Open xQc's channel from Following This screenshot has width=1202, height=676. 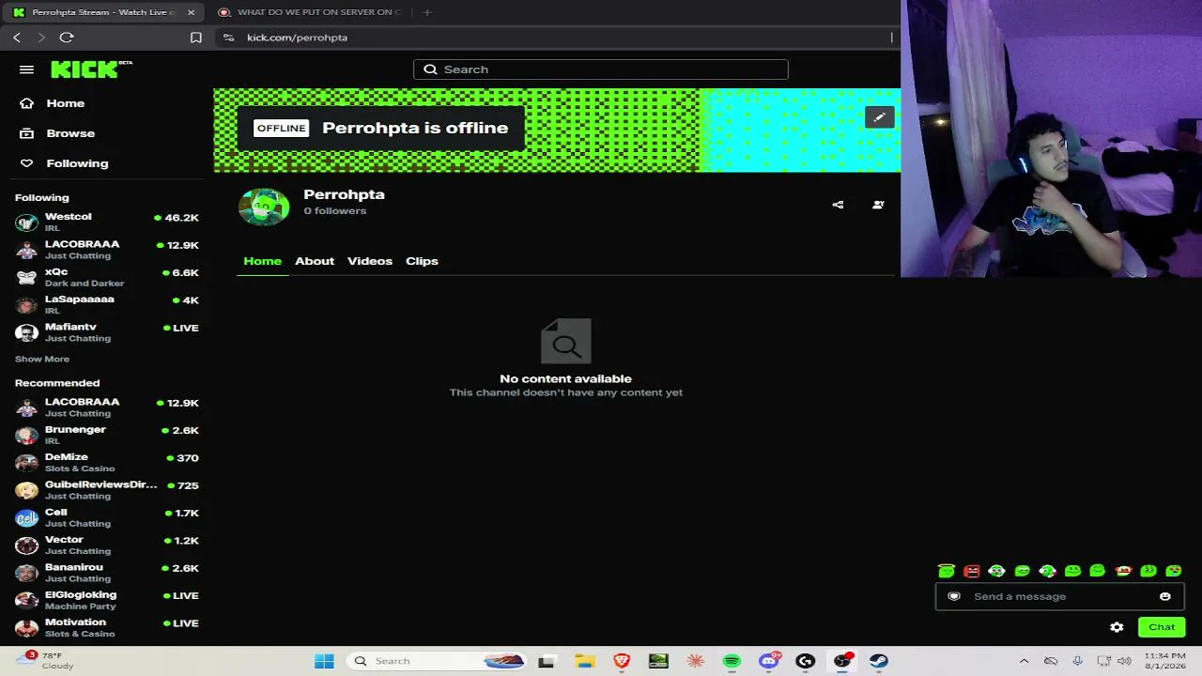pos(107,277)
